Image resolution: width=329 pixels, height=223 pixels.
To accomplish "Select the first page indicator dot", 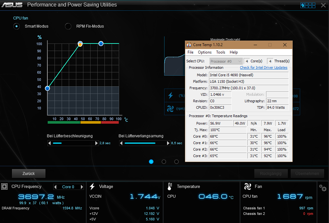I will pos(151,161).
